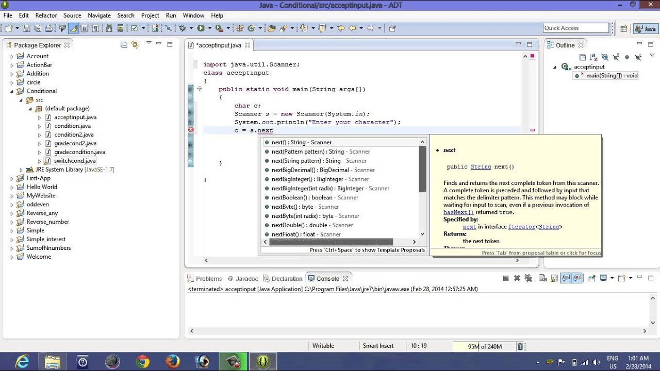
Task: Click Remove All Terminated Launches icon
Action: [x=528, y=278]
